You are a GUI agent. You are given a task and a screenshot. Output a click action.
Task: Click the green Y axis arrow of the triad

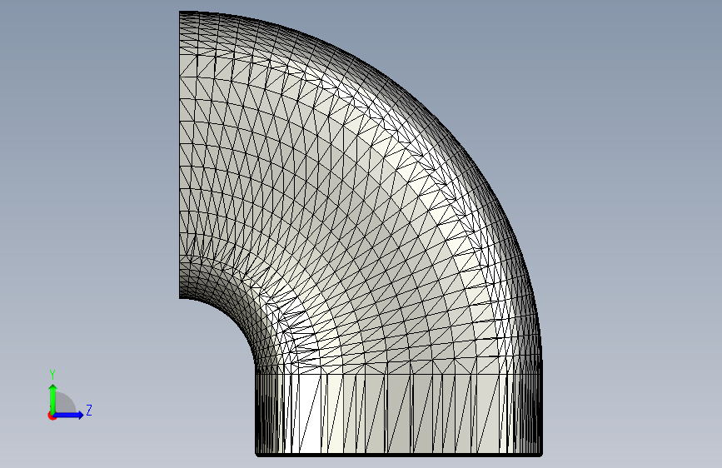53,399
